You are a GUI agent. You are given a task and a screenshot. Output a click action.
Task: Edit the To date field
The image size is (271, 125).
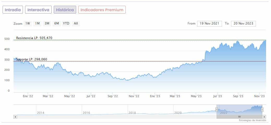pyautogui.click(x=243, y=23)
